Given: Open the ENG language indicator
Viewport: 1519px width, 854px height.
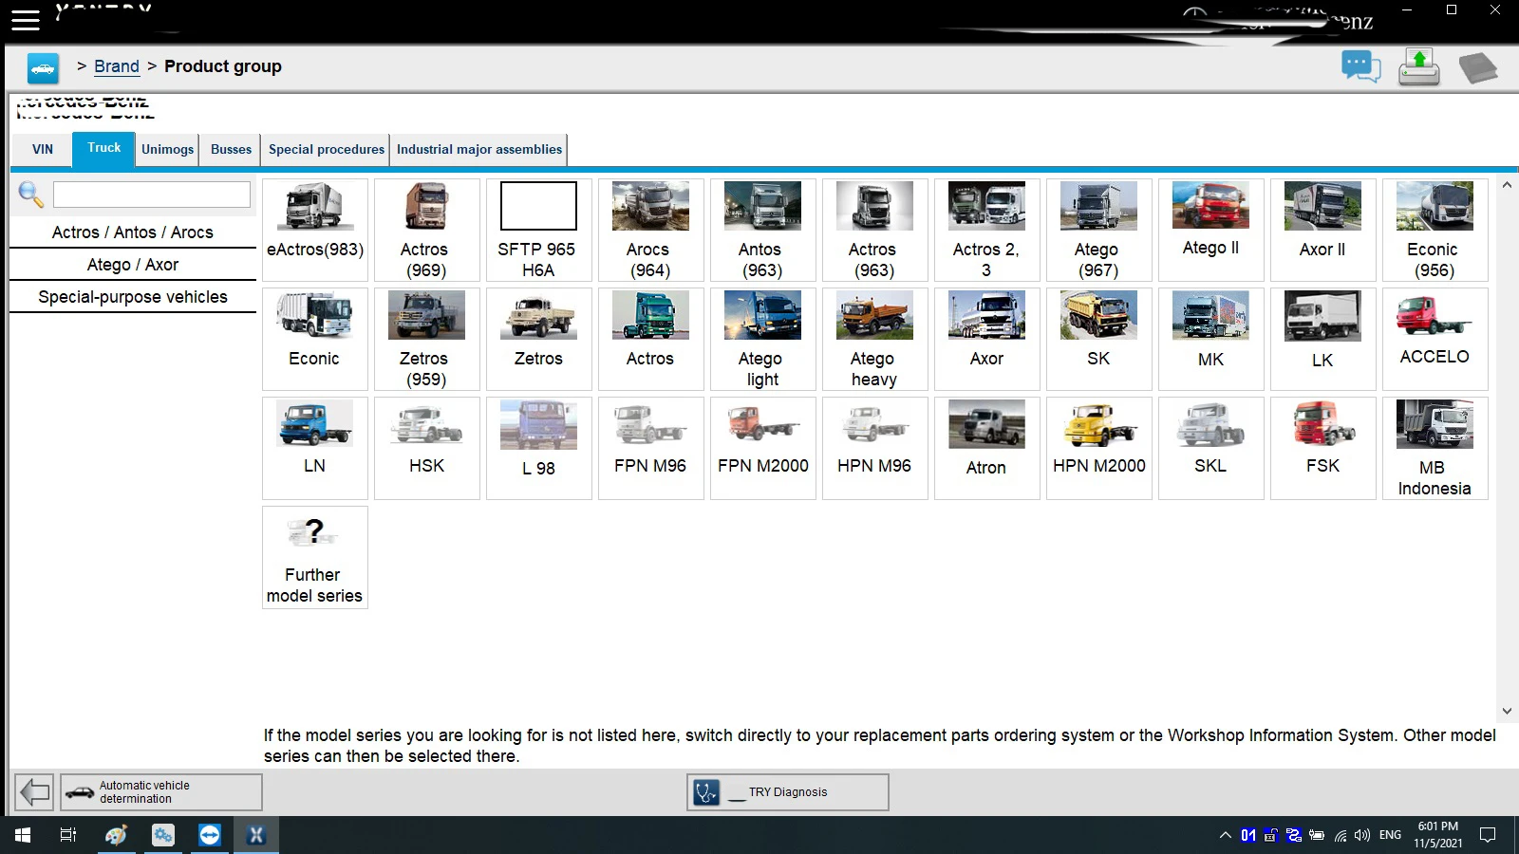Looking at the screenshot, I should click(1390, 835).
